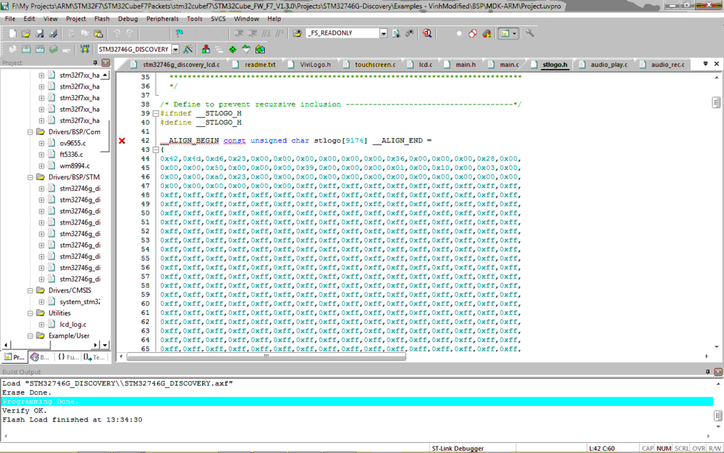Click the Open File folder icon

pos(26,33)
